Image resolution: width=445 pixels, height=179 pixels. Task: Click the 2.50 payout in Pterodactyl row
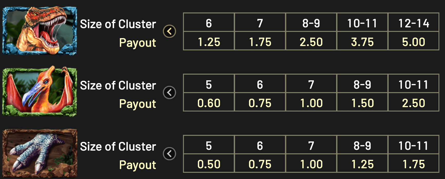pos(413,103)
